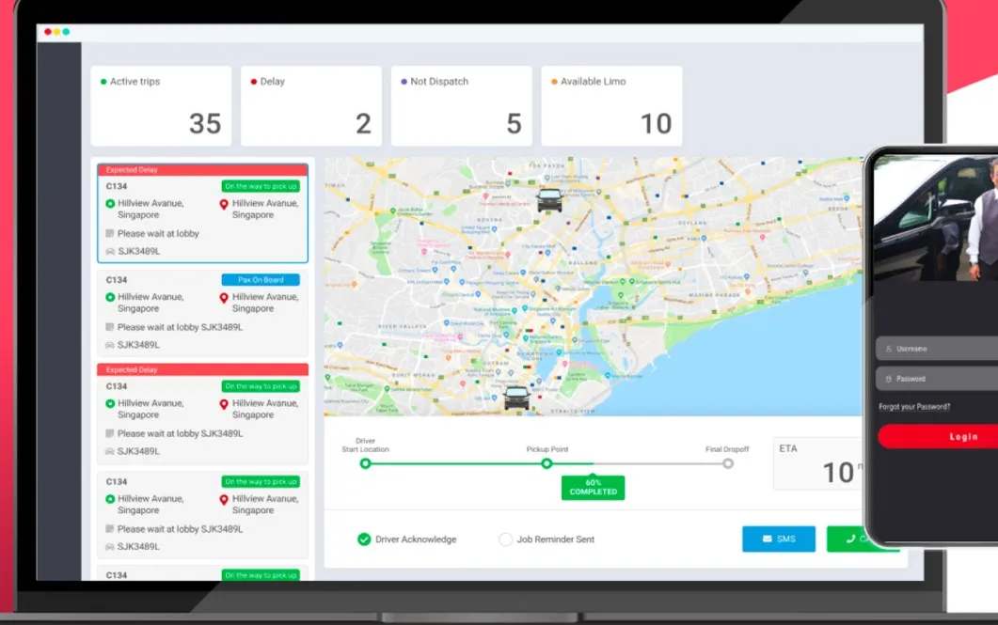
Task: Click the Driver Start Location marker on the progress bar
Action: point(365,463)
